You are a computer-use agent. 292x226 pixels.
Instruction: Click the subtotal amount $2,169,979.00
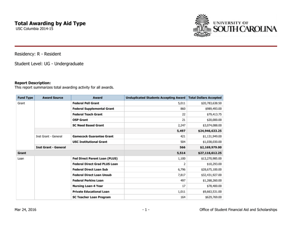pos(211,147)
